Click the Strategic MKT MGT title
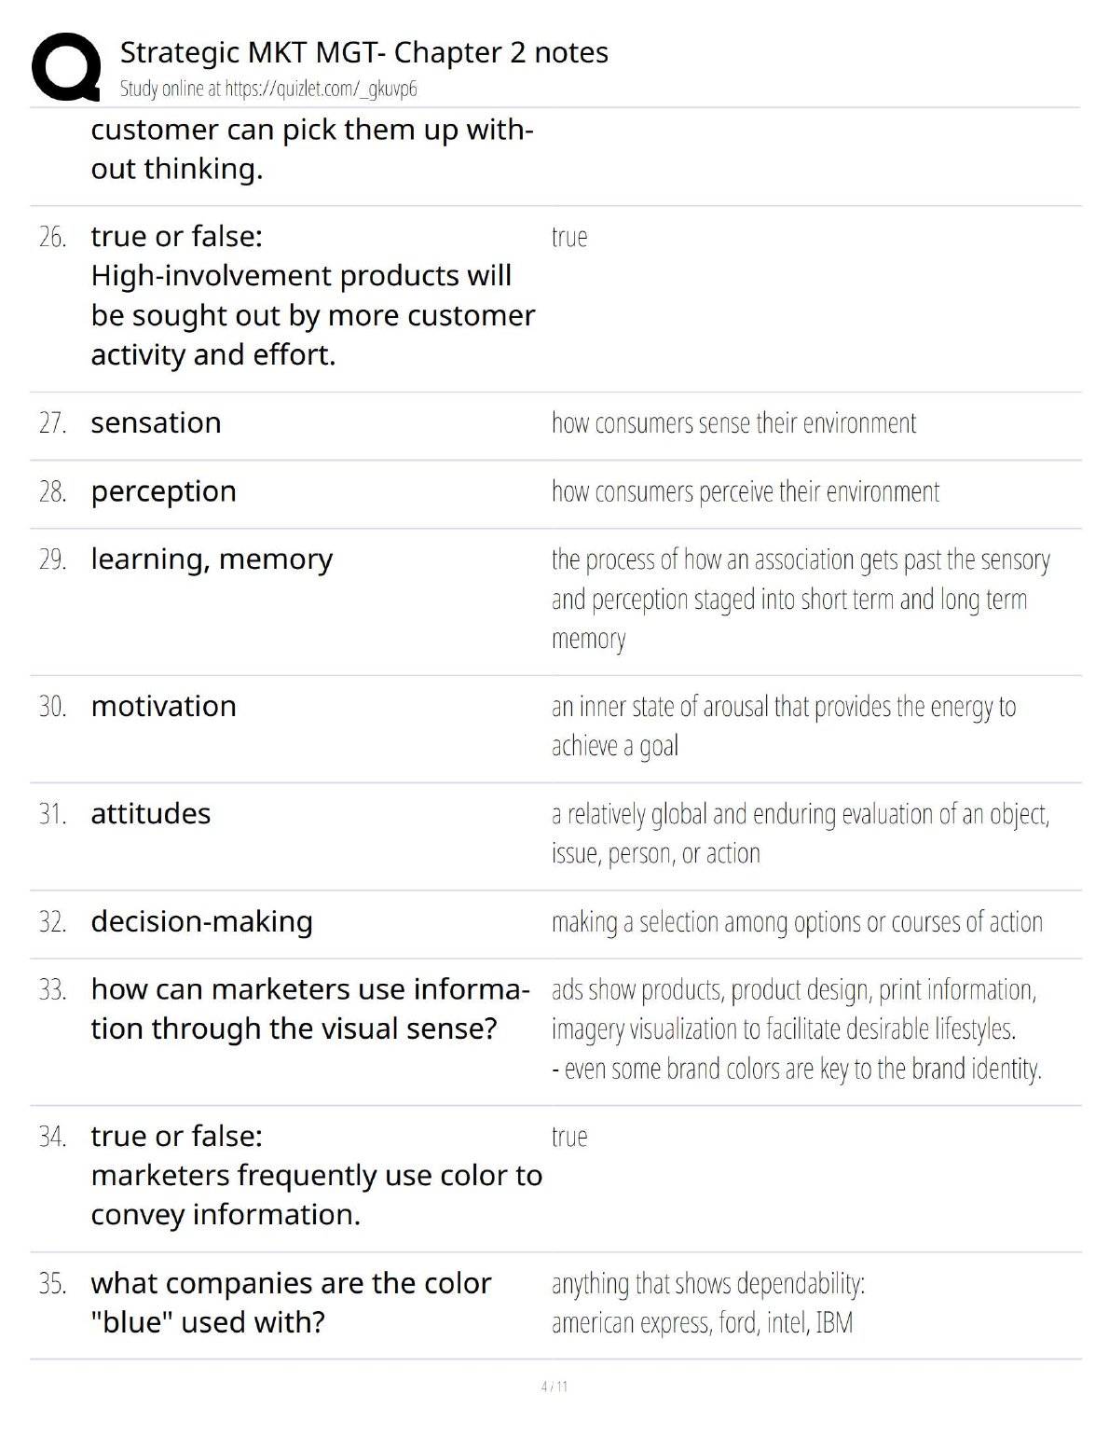Screen dimensions: 1109x1436 pyautogui.click(x=363, y=52)
